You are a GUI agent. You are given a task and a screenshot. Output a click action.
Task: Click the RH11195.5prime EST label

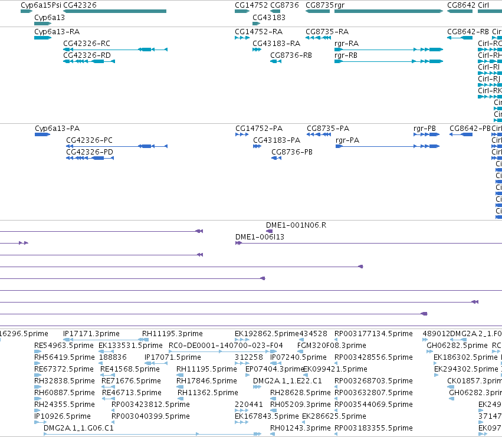coord(206,369)
